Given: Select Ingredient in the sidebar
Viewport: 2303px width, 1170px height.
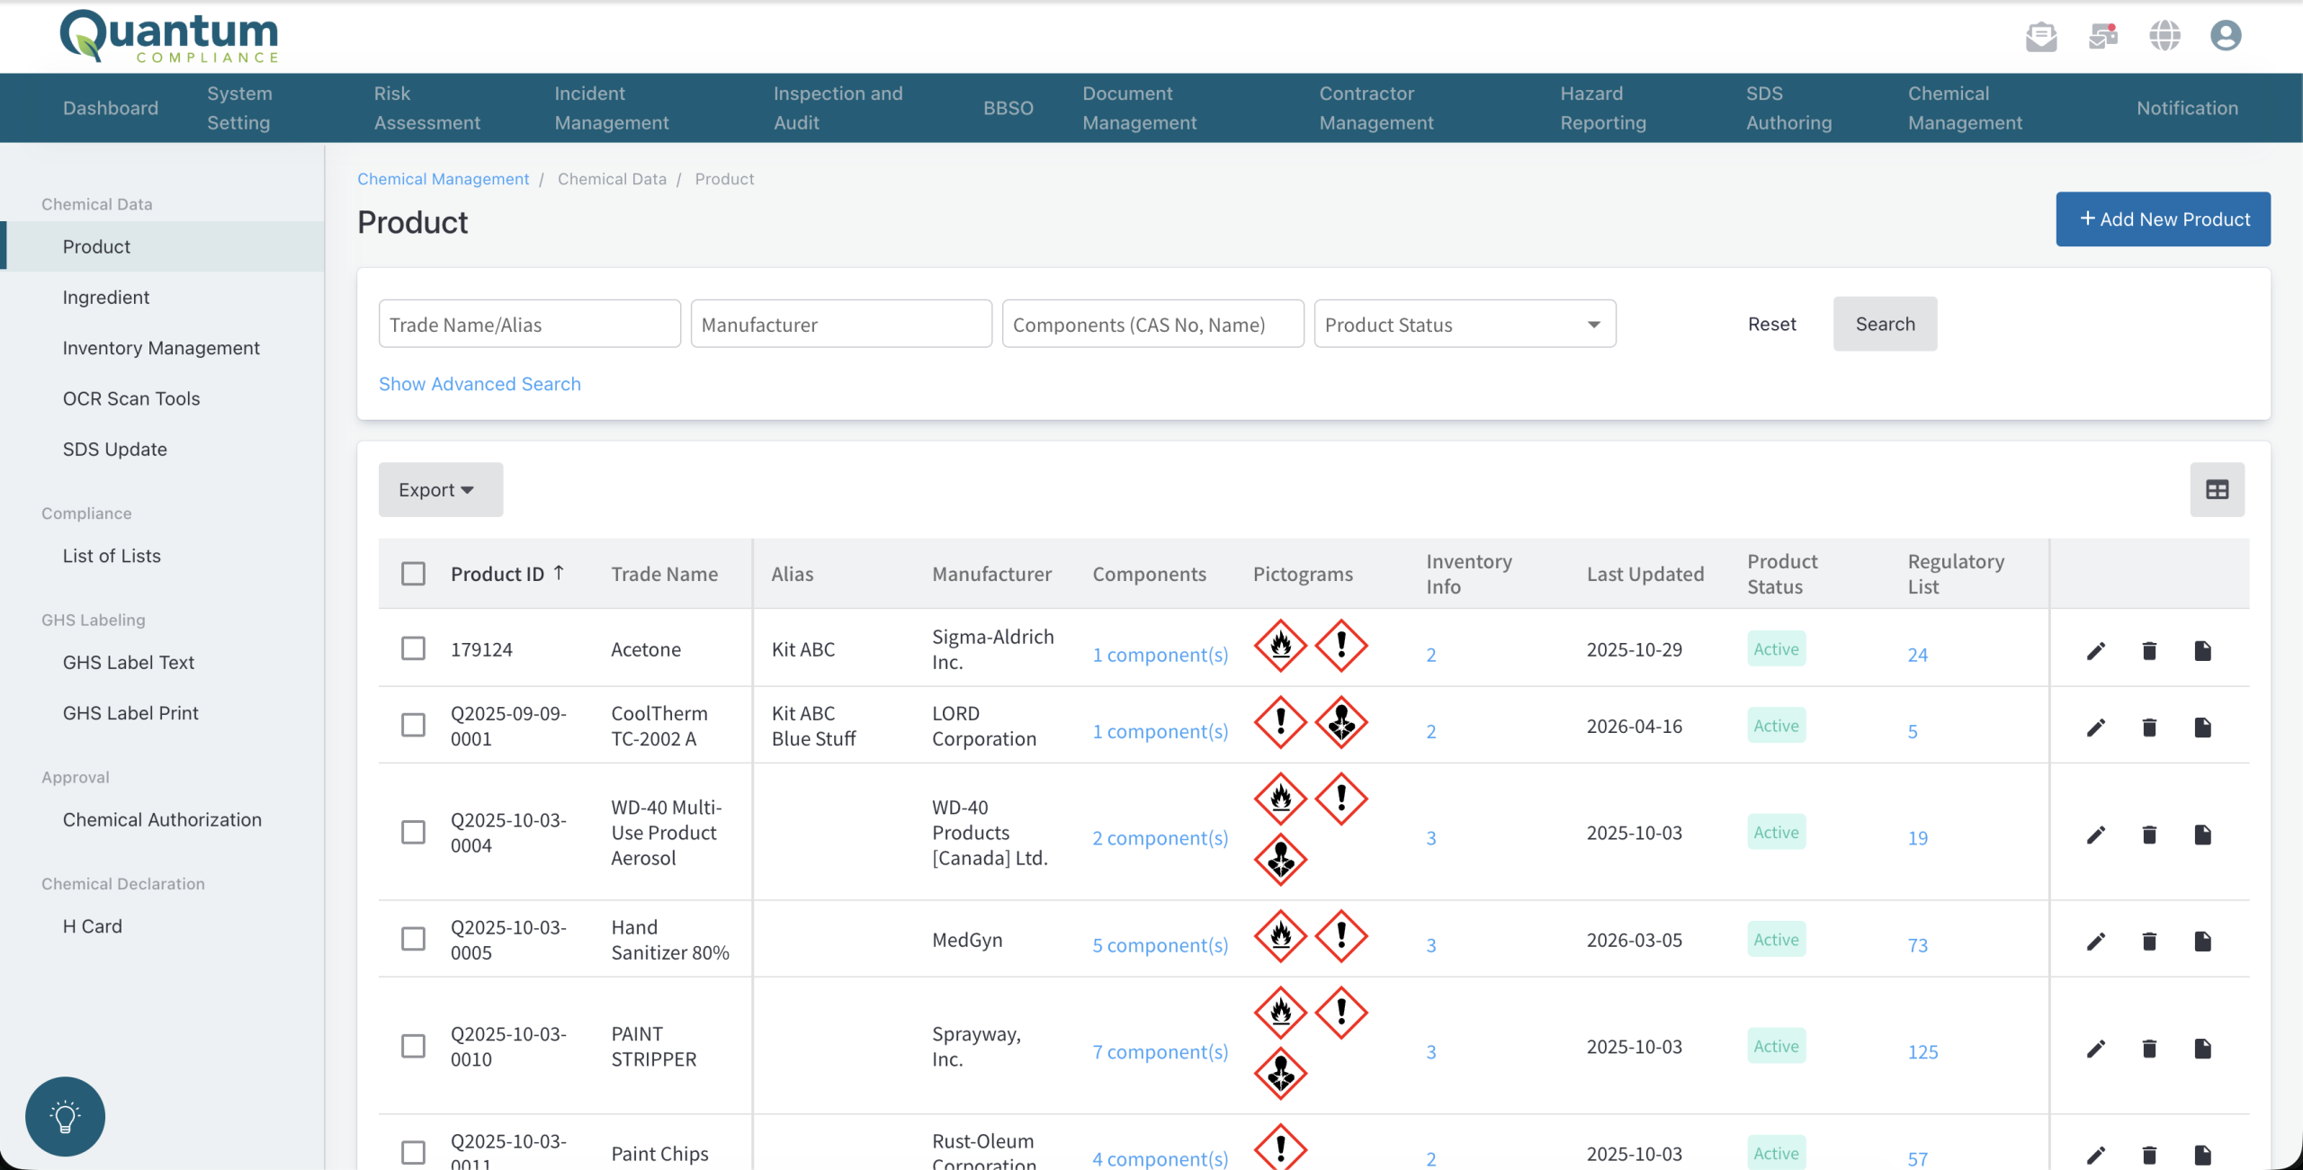Looking at the screenshot, I should pyautogui.click(x=106, y=297).
